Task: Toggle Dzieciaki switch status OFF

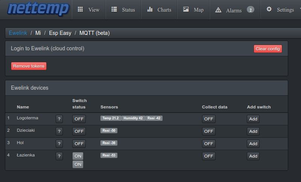Action: [x=79, y=131]
